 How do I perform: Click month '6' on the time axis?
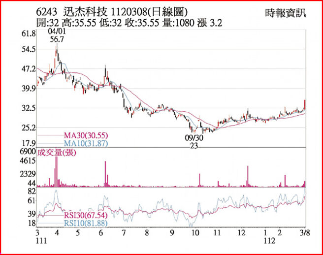[x=101, y=233]
